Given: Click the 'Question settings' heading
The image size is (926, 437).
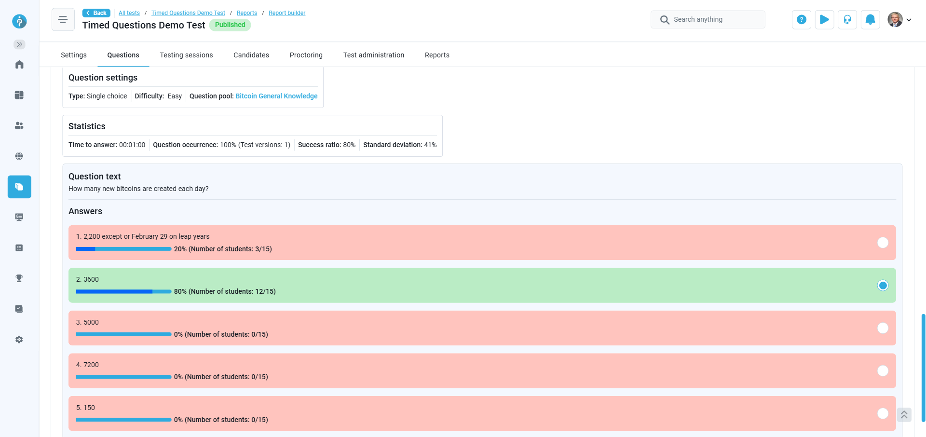Looking at the screenshot, I should (103, 78).
